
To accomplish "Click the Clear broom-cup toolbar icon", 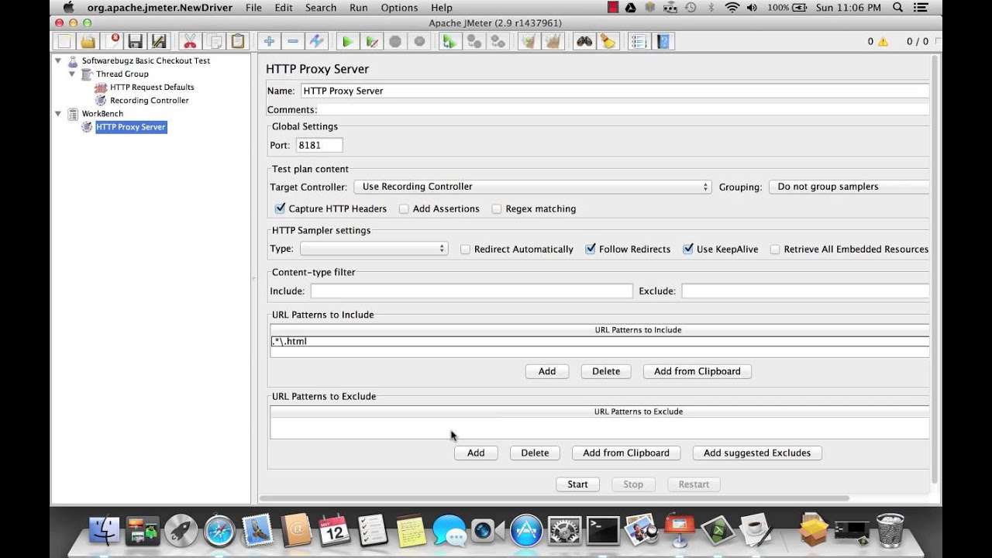I will 529,42.
